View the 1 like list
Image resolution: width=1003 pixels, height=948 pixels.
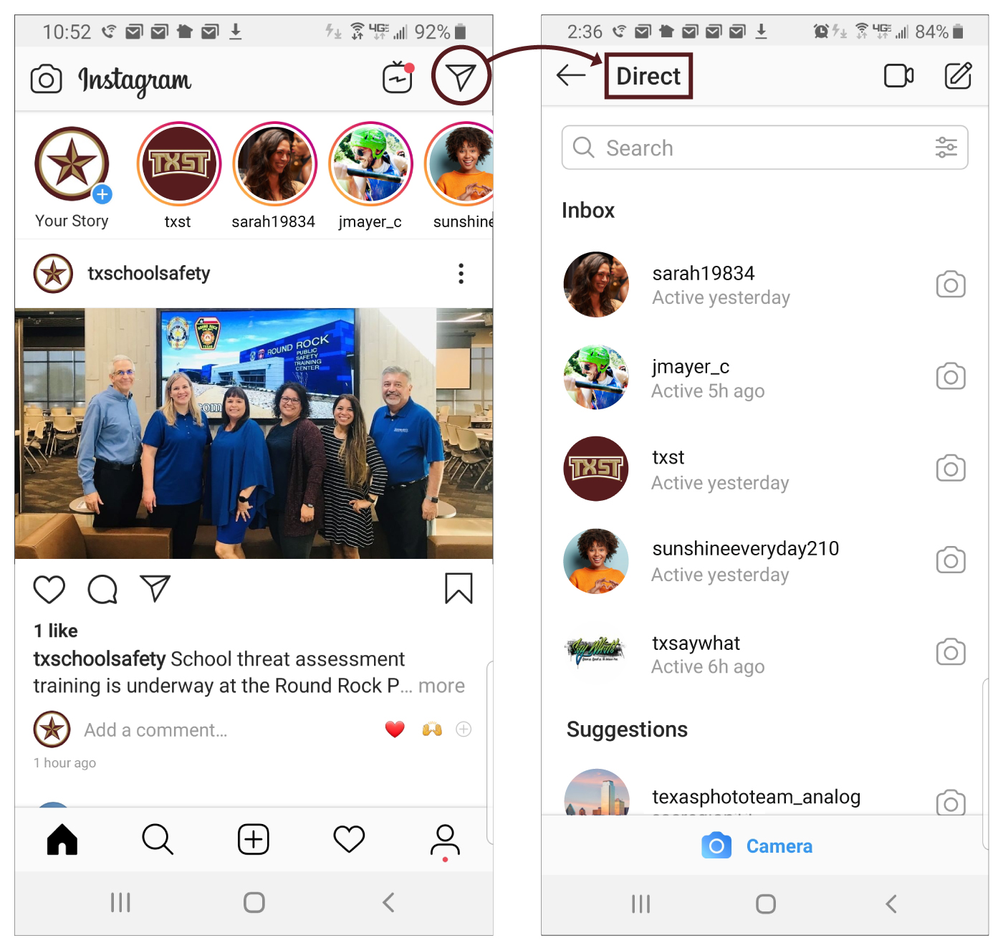[56, 631]
